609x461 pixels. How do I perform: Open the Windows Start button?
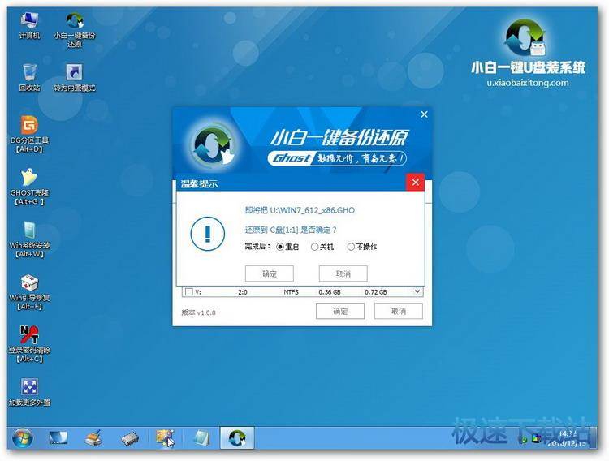[x=23, y=438]
